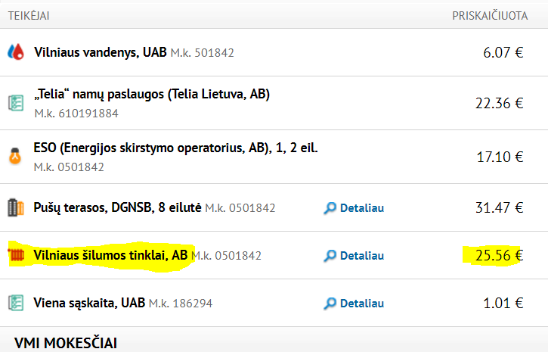
Task: Open Detaliau link for Viena sąskaita, UAB
Action: [362, 303]
